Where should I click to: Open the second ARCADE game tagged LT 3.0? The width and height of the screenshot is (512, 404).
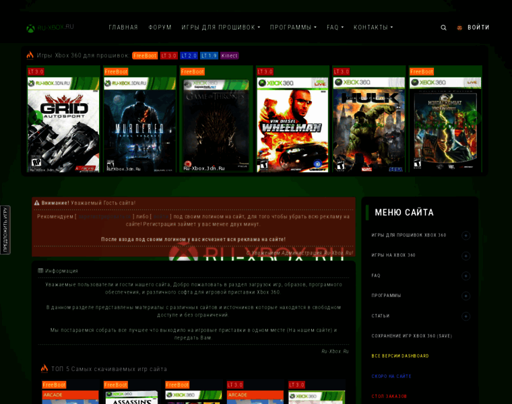pyautogui.click(x=255, y=397)
